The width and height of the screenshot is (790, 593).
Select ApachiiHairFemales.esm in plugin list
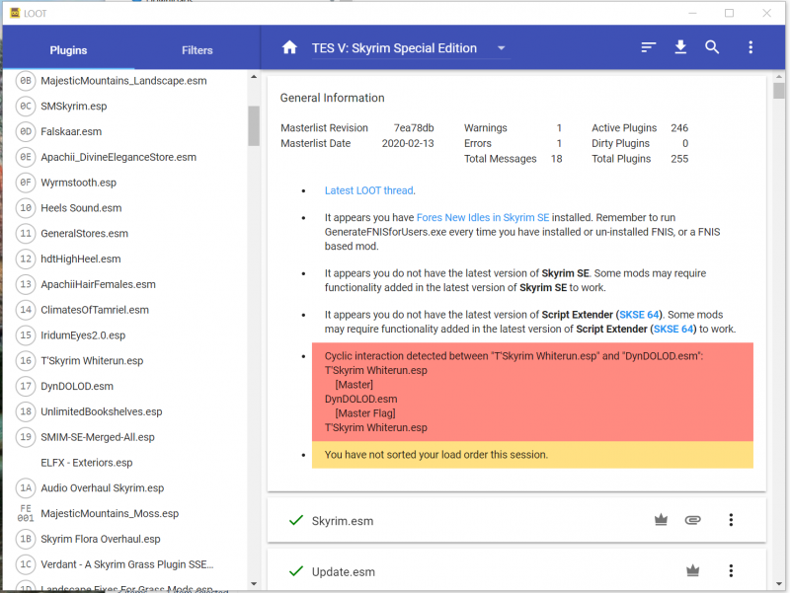point(98,284)
